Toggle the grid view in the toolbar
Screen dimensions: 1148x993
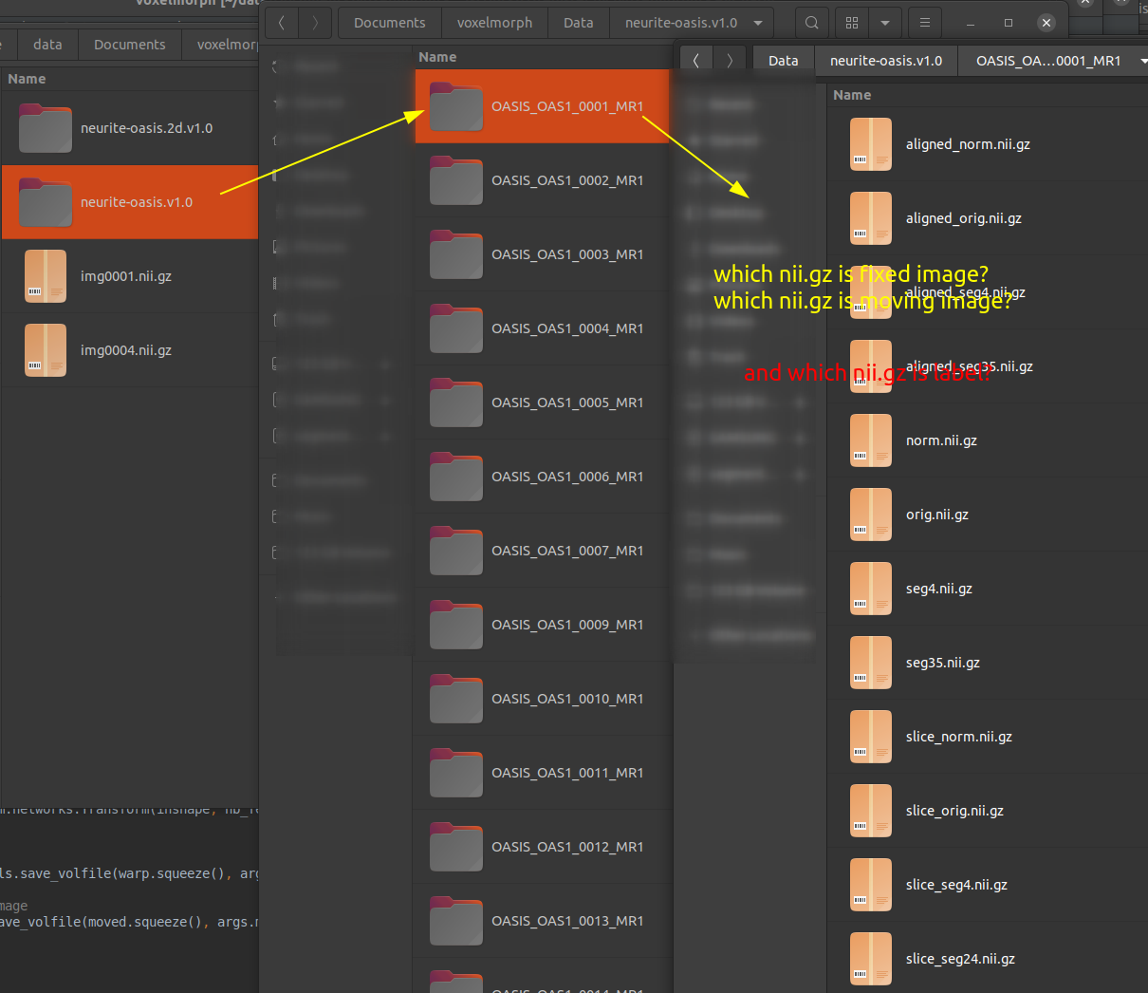pyautogui.click(x=852, y=22)
